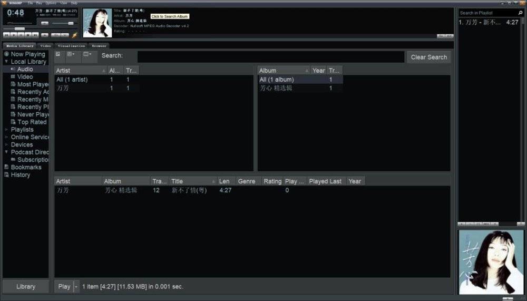Switch to the Visualization tab
This screenshot has height=301, width=527.
coord(71,45)
